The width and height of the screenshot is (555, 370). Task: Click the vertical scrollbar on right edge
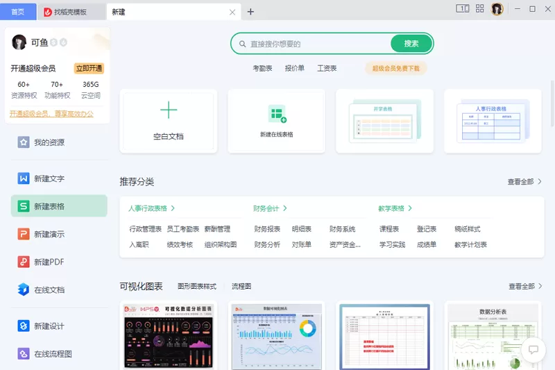pyautogui.click(x=552, y=103)
